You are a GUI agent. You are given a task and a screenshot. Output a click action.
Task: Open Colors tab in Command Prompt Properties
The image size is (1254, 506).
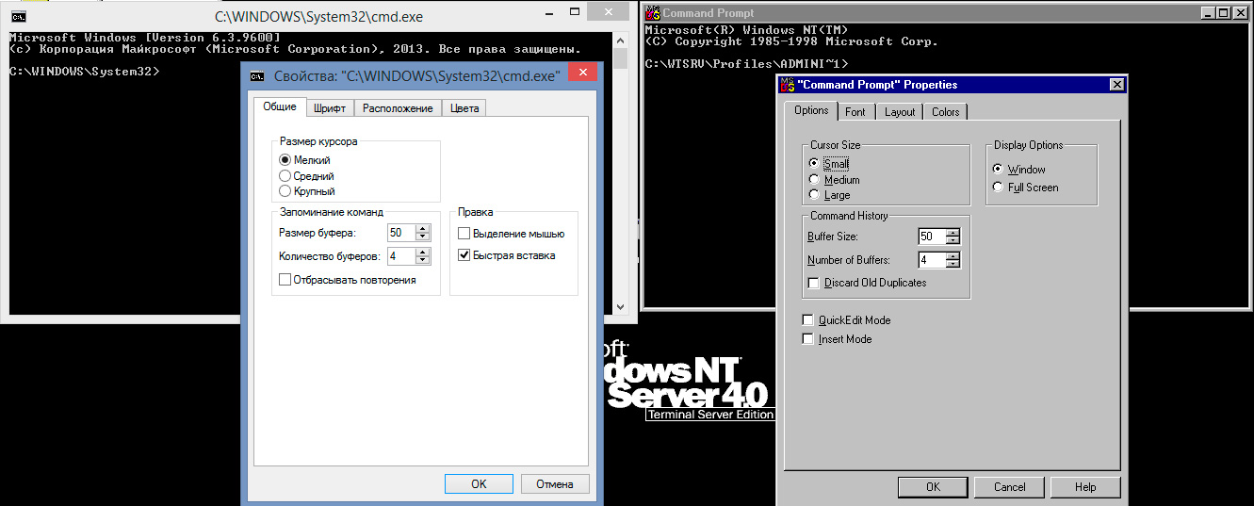(946, 112)
